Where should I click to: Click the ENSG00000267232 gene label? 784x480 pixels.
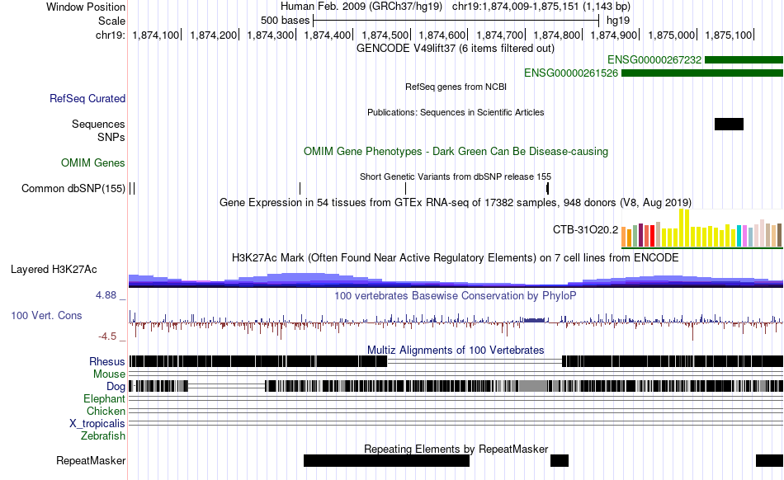pyautogui.click(x=654, y=60)
